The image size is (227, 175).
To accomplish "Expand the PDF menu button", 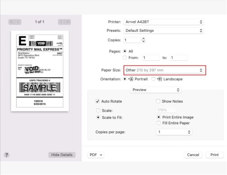I will pos(95,155).
